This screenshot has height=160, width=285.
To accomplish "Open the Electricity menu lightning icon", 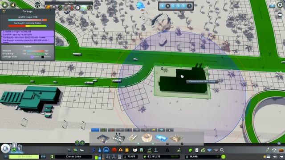I will [x=94, y=150].
